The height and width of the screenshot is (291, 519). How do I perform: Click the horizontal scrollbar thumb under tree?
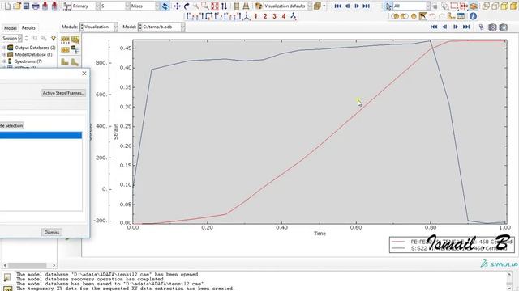pos(28,265)
